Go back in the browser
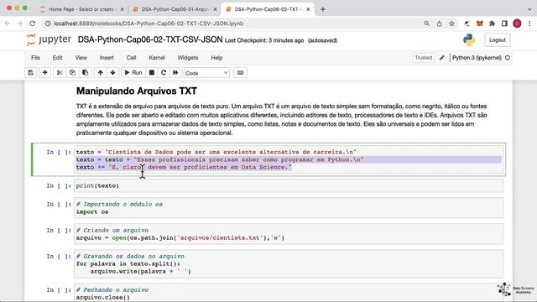The image size is (537, 302). pyautogui.click(x=8, y=23)
